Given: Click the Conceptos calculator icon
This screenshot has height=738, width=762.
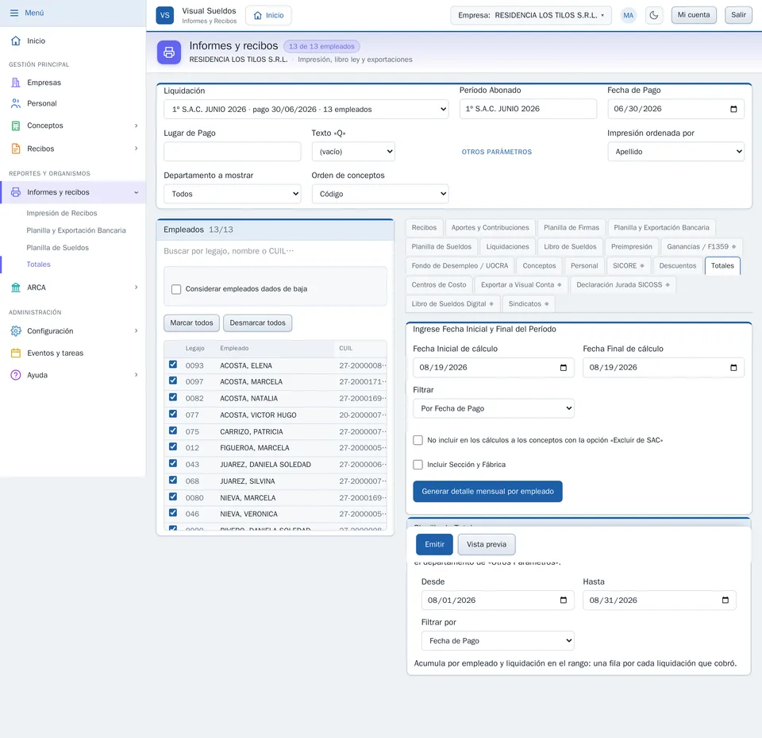Looking at the screenshot, I should tap(16, 126).
